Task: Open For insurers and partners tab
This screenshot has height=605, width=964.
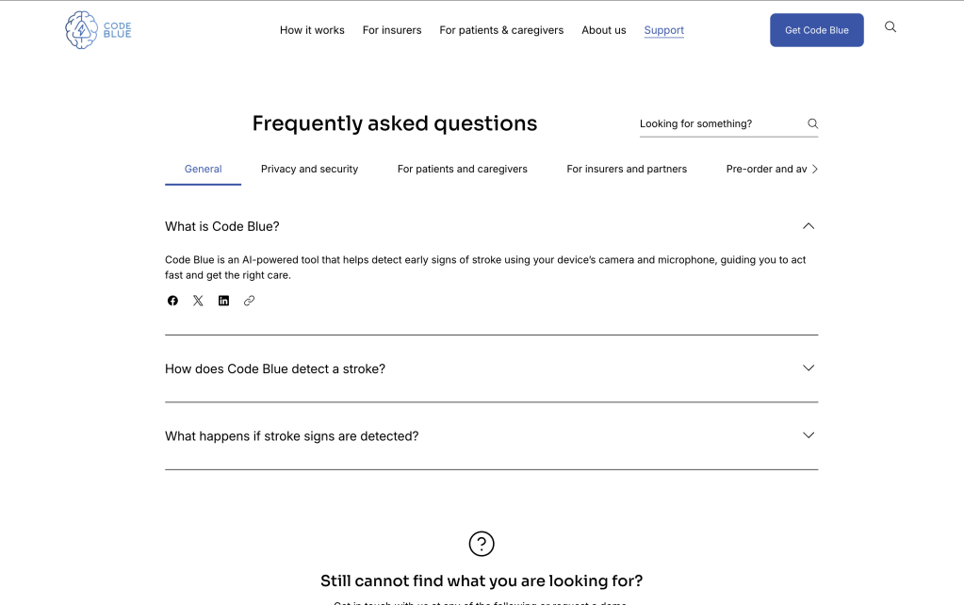Action: (627, 170)
